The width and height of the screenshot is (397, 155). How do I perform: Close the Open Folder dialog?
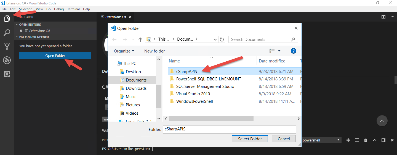click(296, 28)
